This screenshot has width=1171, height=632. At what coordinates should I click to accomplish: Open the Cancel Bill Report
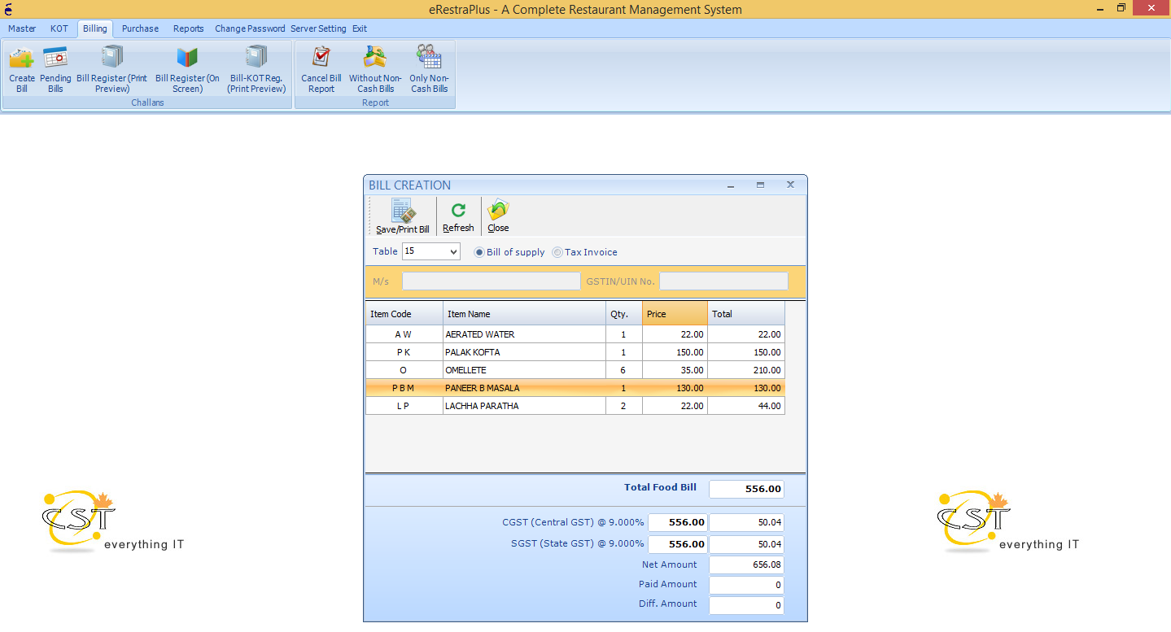[x=321, y=69]
